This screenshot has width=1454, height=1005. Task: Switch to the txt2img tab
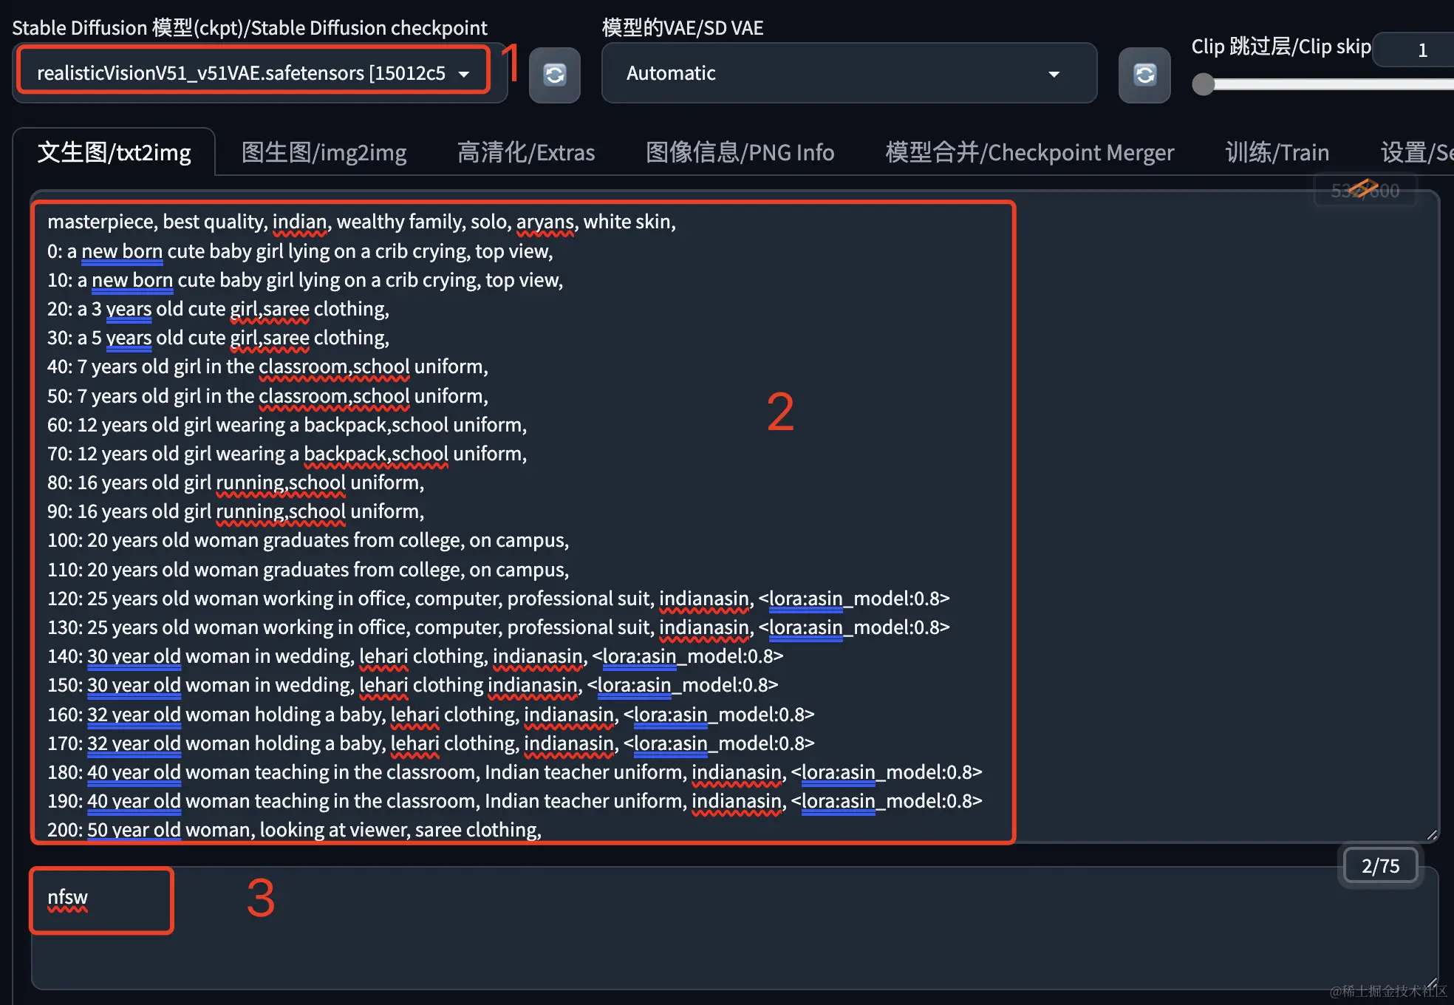coord(114,152)
